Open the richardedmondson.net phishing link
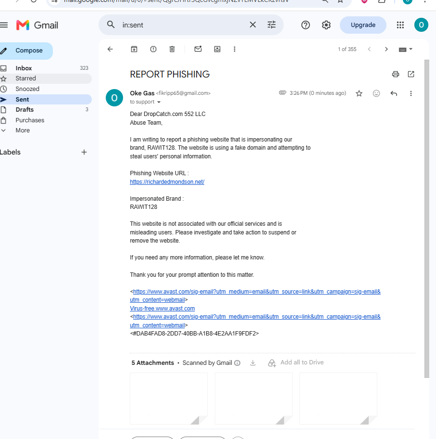436x439 pixels. [167, 181]
